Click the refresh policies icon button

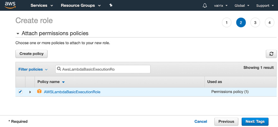271,54
